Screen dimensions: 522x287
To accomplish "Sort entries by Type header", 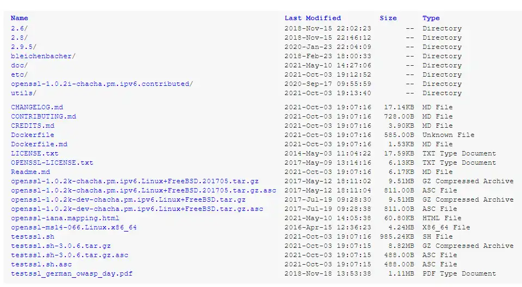I will tap(431, 18).
